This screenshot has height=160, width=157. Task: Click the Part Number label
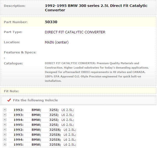pos(16,22)
